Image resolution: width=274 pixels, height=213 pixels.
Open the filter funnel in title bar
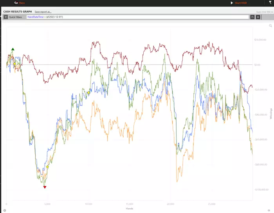(x=270, y=2)
